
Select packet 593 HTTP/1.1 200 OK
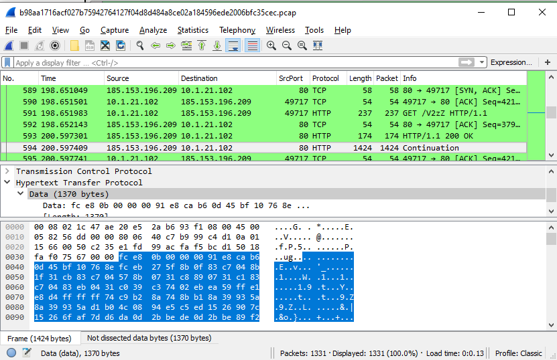click(x=263, y=136)
